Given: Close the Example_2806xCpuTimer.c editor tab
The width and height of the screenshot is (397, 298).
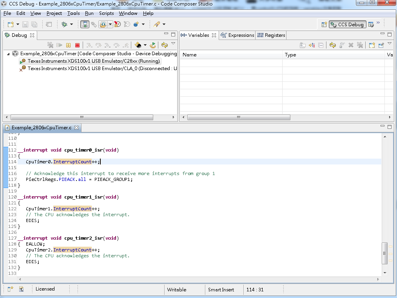Looking at the screenshot, I should pyautogui.click(x=76, y=128).
